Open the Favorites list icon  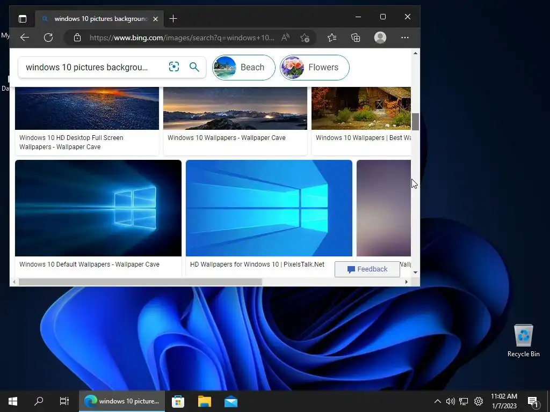tap(332, 38)
